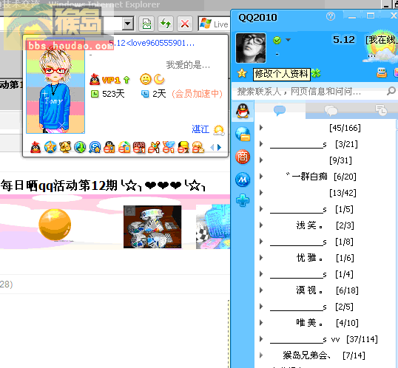Viewport: 398px width, 368px height.
Task: Expand the s vv [37/114] group
Action: 261,339
